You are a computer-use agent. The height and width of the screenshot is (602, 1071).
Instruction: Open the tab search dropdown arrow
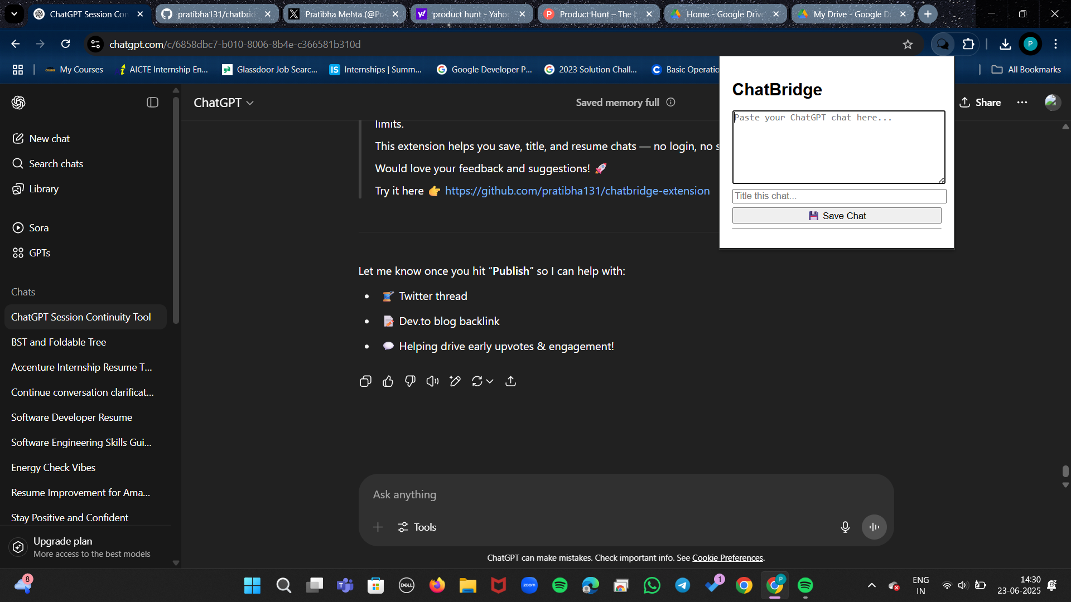pyautogui.click(x=14, y=14)
